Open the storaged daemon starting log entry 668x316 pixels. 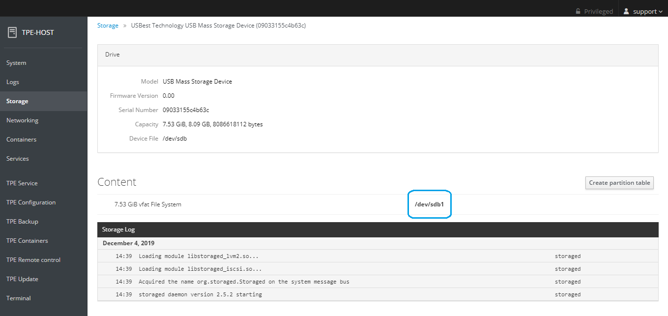click(x=200, y=294)
